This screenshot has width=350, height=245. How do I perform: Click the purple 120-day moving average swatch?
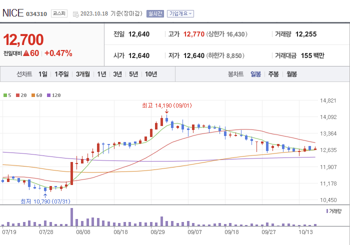tap(48, 95)
